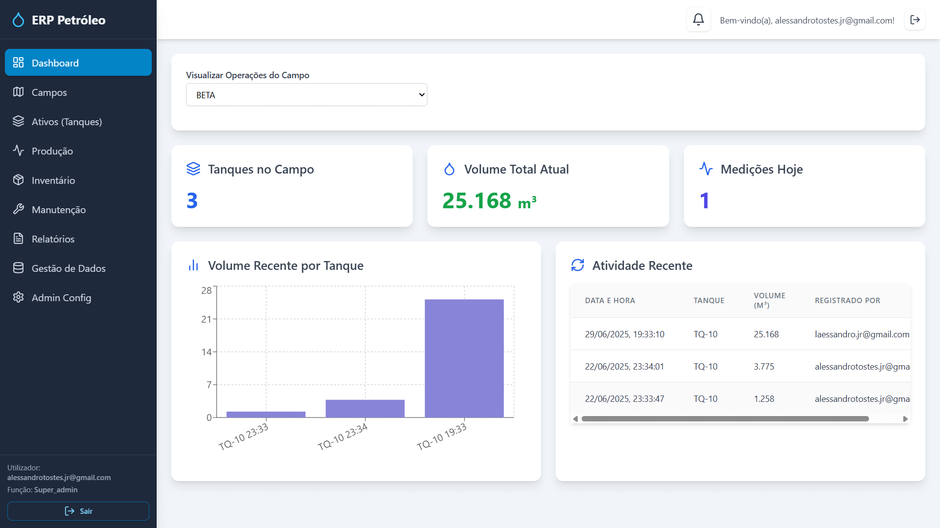The height and width of the screenshot is (528, 940).
Task: Click the notification bell icon
Action: pos(699,20)
